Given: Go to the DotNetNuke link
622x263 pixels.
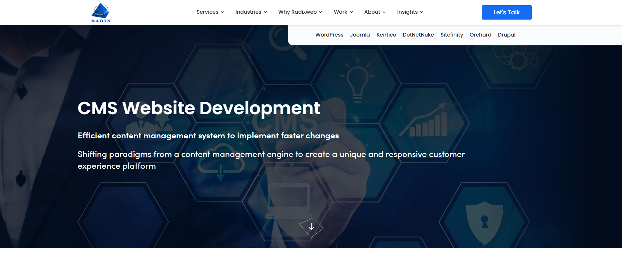Looking at the screenshot, I should coord(418,35).
